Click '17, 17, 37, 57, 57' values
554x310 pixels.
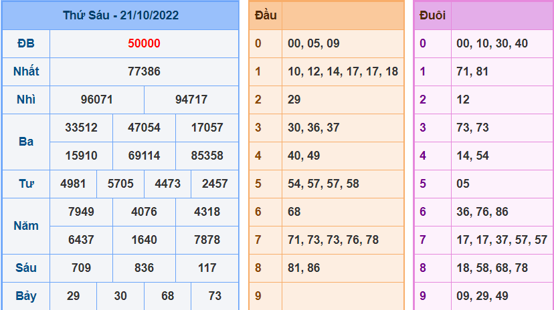[x=502, y=240]
